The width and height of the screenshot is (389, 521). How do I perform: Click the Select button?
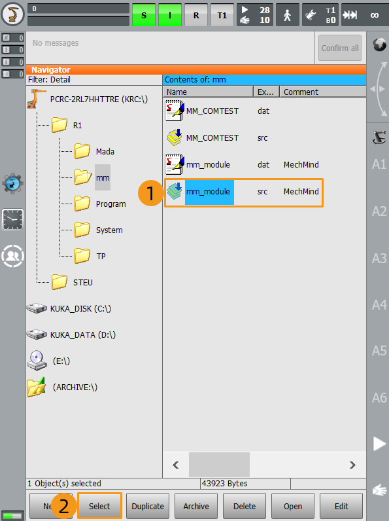point(99,506)
